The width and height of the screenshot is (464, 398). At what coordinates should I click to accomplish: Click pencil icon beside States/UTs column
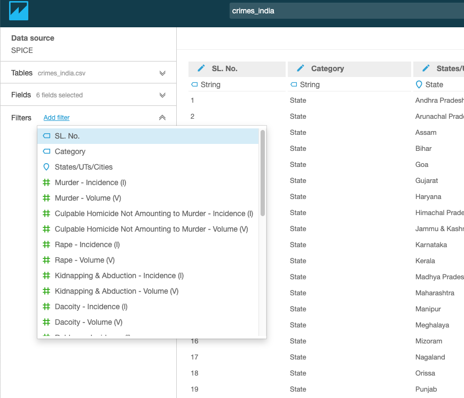[x=426, y=68]
